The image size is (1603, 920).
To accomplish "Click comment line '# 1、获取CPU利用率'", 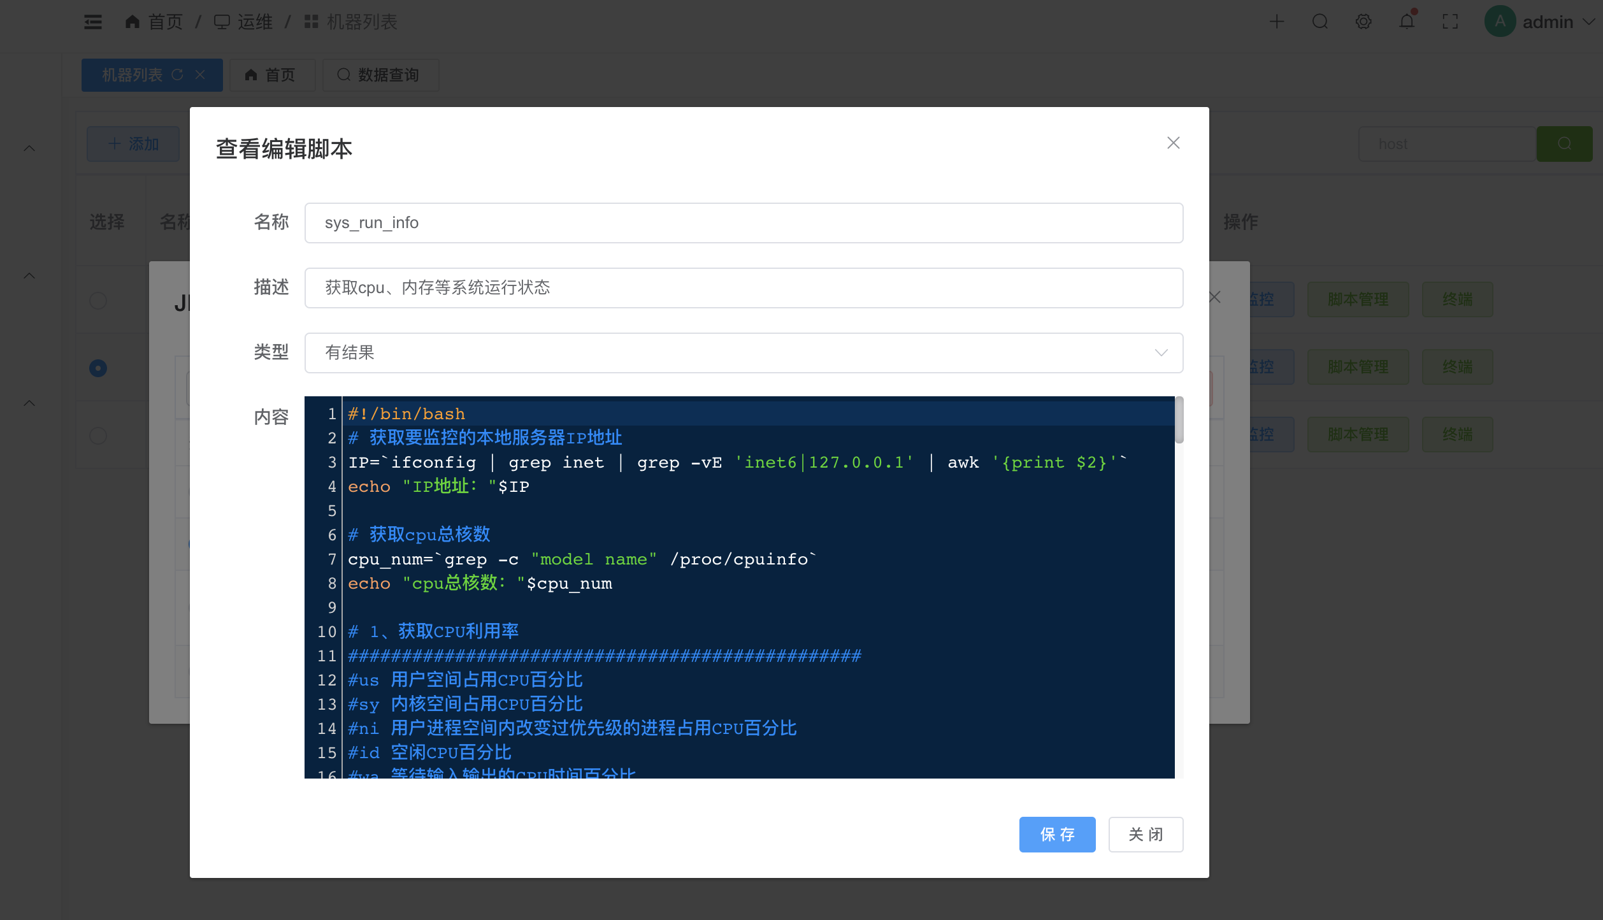I will 433,632.
